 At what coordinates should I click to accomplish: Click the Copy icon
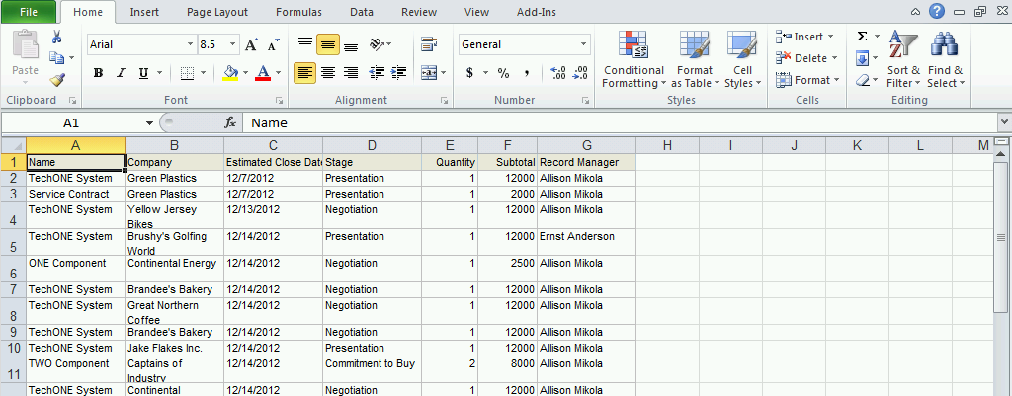coord(56,58)
